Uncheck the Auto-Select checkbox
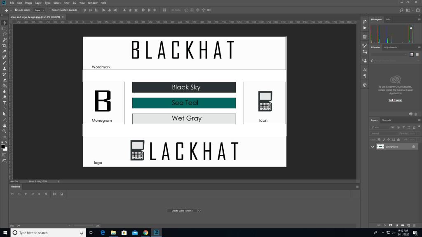Screen dimensions: 422x237 (16, 10)
